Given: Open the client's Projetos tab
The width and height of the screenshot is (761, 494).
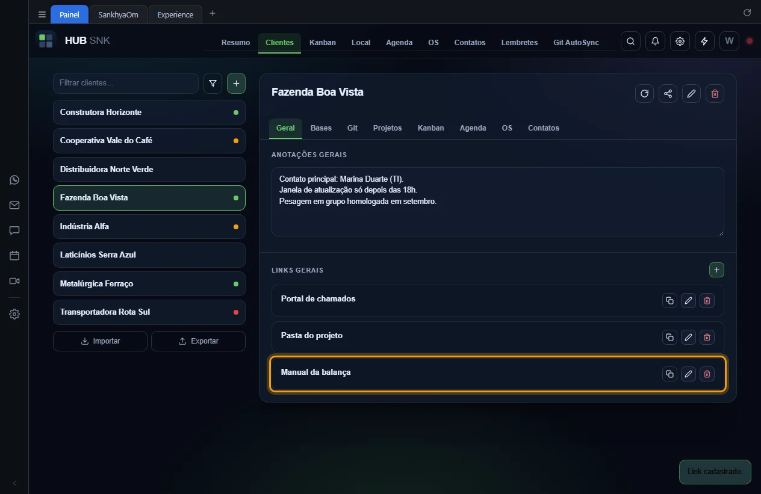Looking at the screenshot, I should click(387, 128).
